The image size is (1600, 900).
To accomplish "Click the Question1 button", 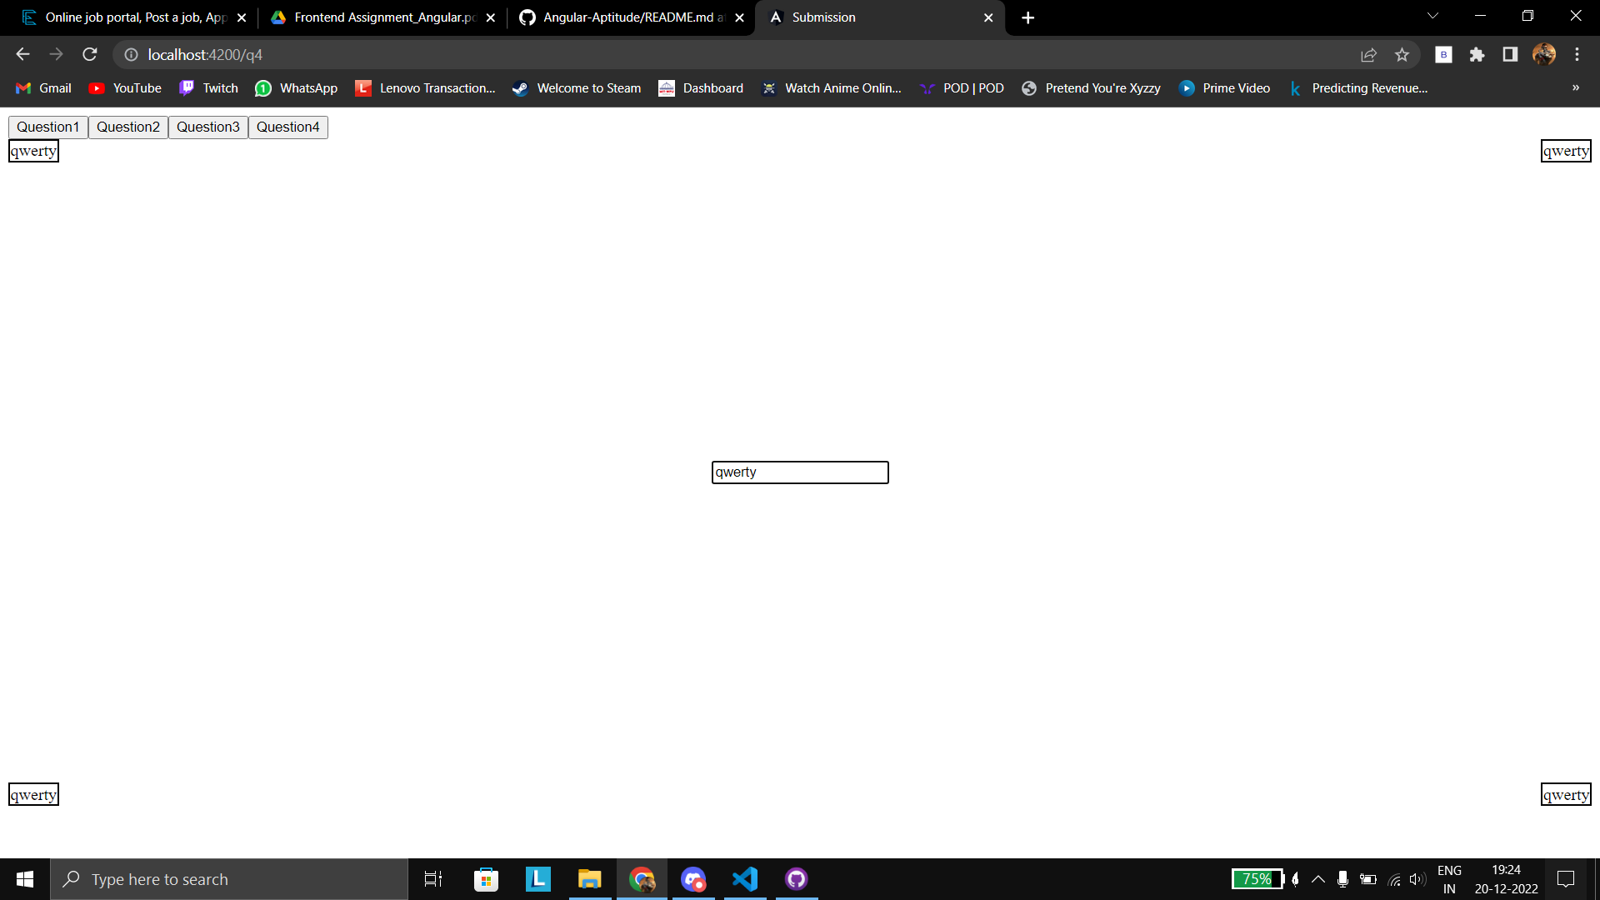I will (x=47, y=127).
